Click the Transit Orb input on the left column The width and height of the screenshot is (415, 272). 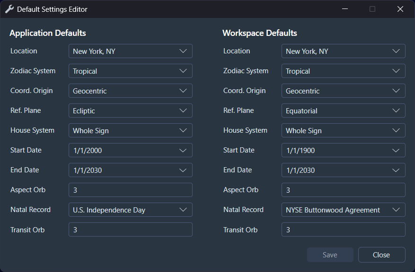click(x=130, y=230)
